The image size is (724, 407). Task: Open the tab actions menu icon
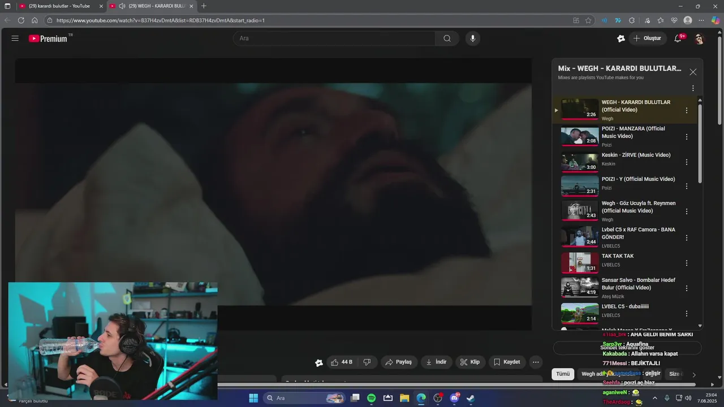7,6
